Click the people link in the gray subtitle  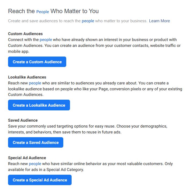pyautogui.click(x=88, y=21)
